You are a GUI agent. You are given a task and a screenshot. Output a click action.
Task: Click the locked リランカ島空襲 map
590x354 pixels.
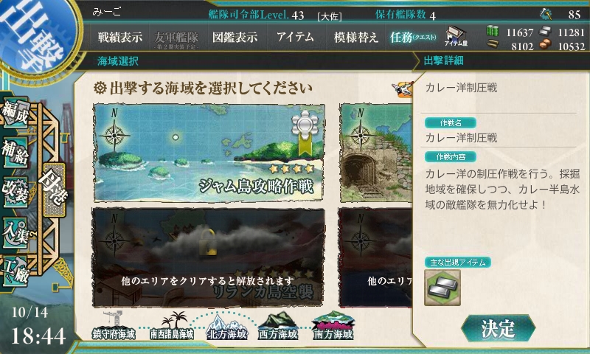click(x=208, y=257)
